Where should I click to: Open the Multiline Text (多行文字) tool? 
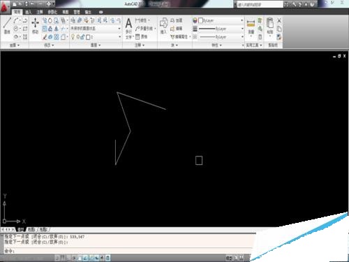point(128,29)
